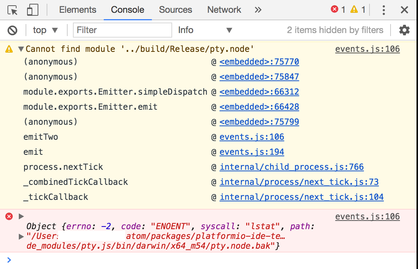Show more tabs with double chevron
This screenshot has width=418, height=269.
(258, 10)
